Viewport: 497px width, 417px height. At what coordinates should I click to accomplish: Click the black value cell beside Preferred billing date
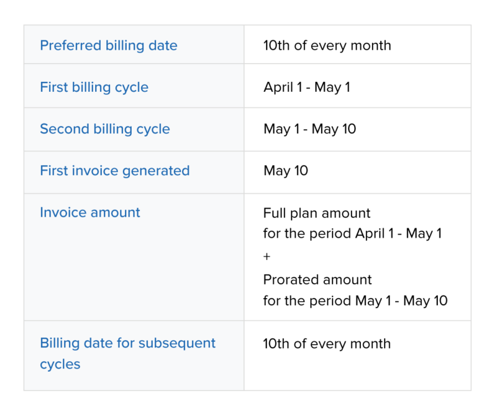[x=357, y=45]
